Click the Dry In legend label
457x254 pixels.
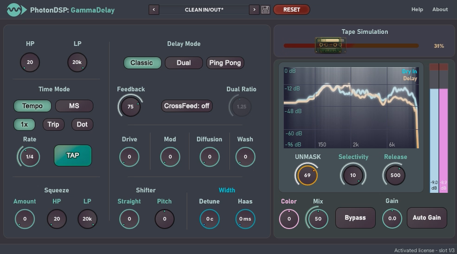pos(409,71)
